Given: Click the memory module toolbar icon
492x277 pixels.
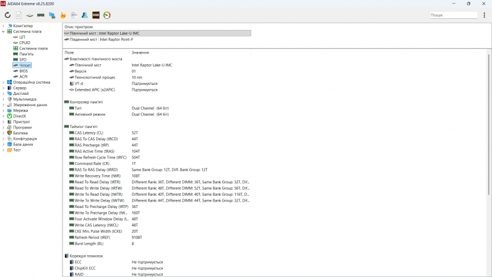Looking at the screenshot, I should coord(41,15).
